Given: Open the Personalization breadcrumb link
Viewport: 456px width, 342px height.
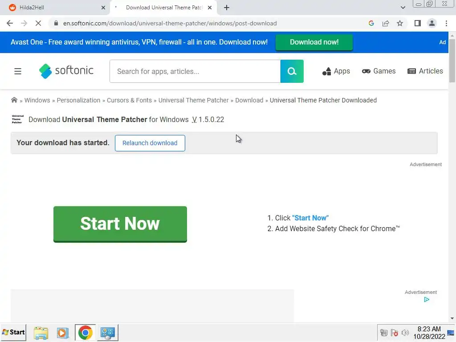Looking at the screenshot, I should click(78, 100).
